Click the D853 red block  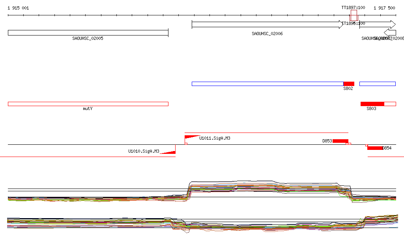340,141
